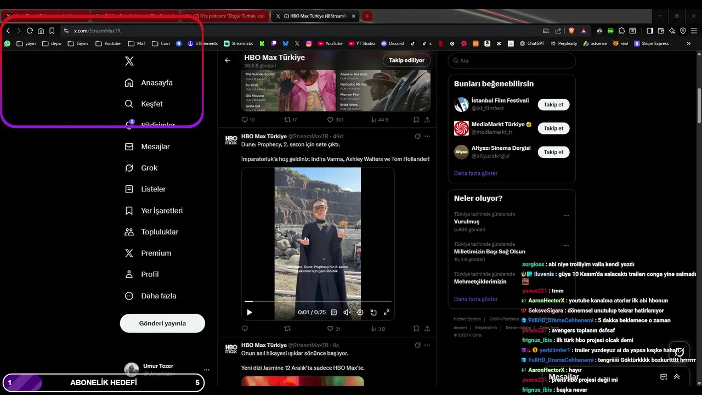Open the Discord bookmark
Image resolution: width=702 pixels, height=395 pixels.
392,43
